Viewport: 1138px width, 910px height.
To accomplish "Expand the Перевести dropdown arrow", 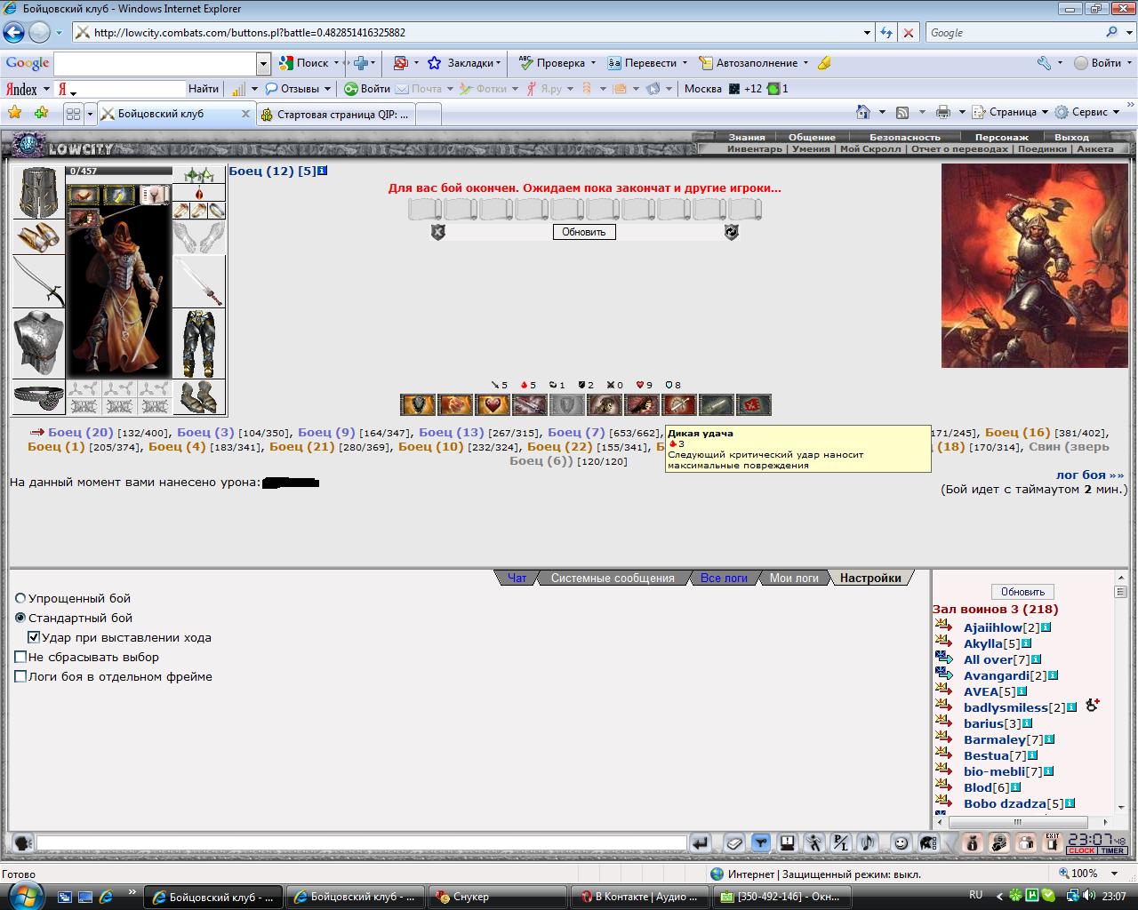I will (x=685, y=63).
